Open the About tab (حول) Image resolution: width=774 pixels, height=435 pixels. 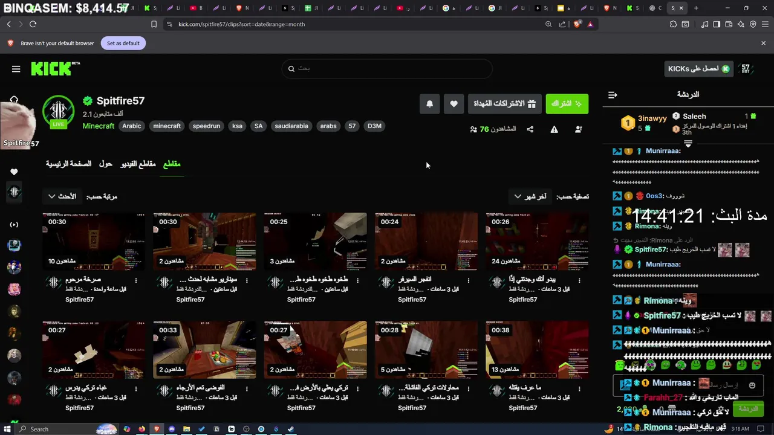(x=106, y=164)
